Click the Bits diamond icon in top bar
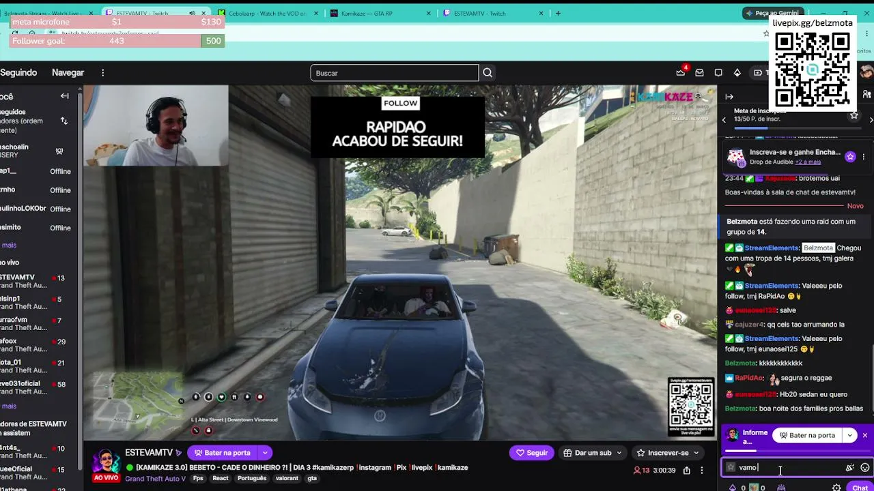 click(x=737, y=73)
